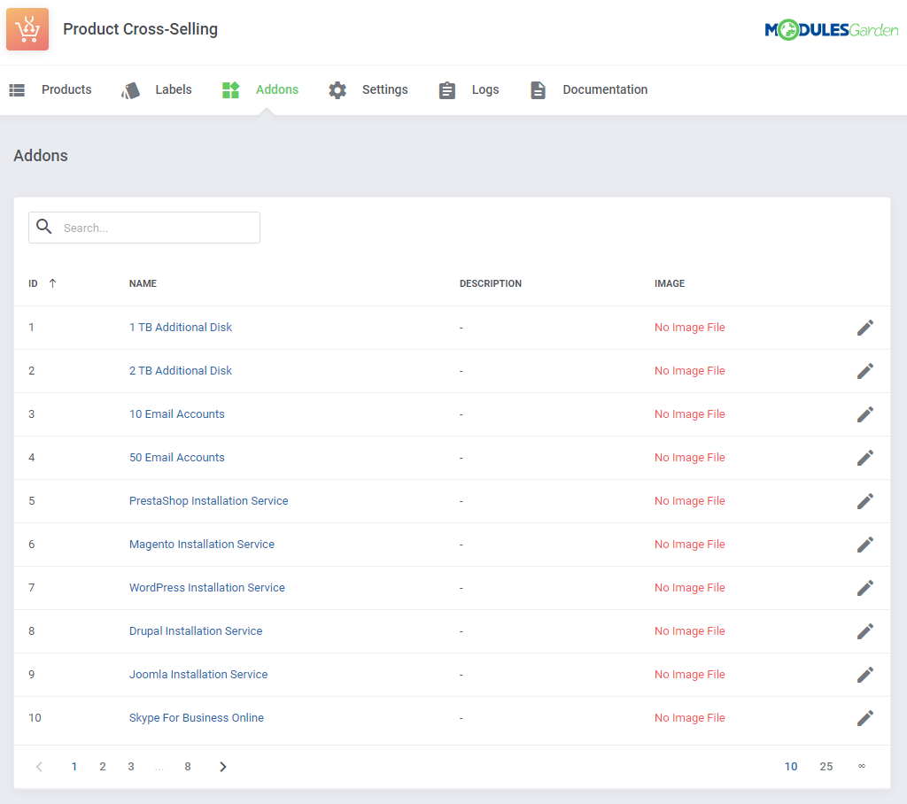Edit 2 TB Additional Disk via pencil icon
The image size is (907, 804).
(864, 371)
